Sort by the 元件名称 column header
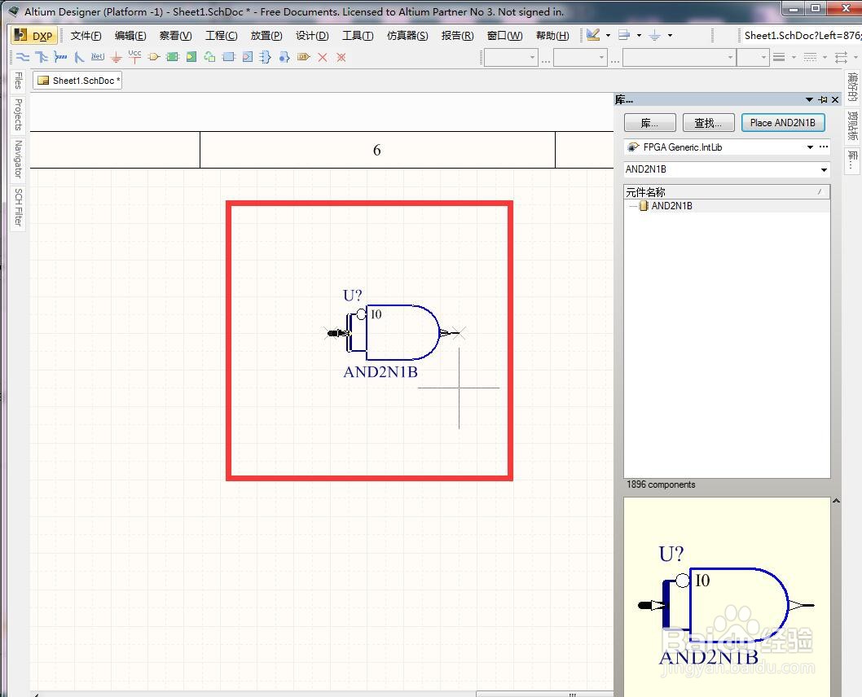Image resolution: width=862 pixels, height=697 pixels. click(x=727, y=191)
